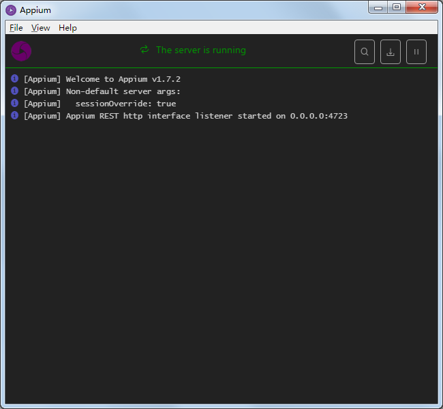Open the View menu
The height and width of the screenshot is (409, 443).
(x=40, y=28)
